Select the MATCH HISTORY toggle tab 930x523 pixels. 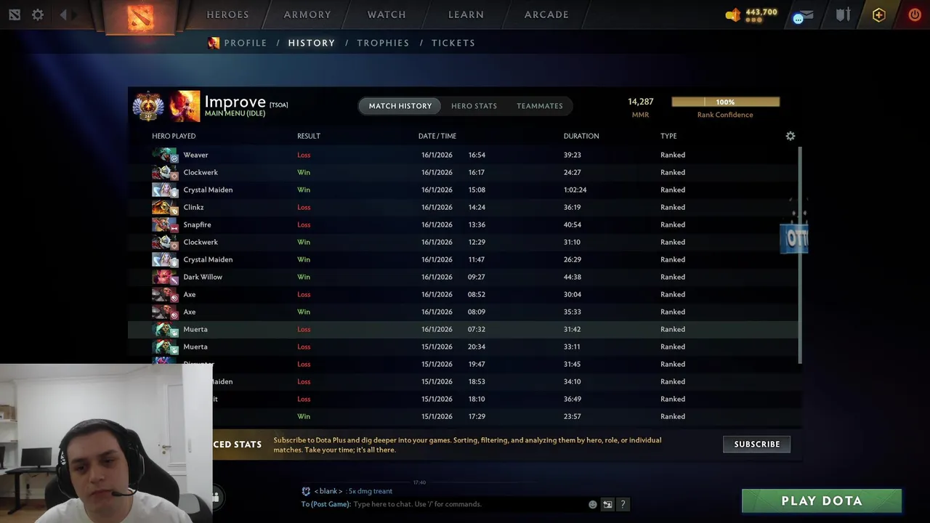click(x=400, y=106)
